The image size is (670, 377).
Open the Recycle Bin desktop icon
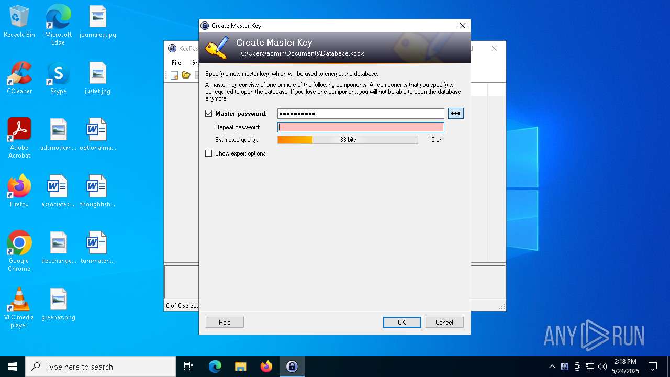[19, 21]
